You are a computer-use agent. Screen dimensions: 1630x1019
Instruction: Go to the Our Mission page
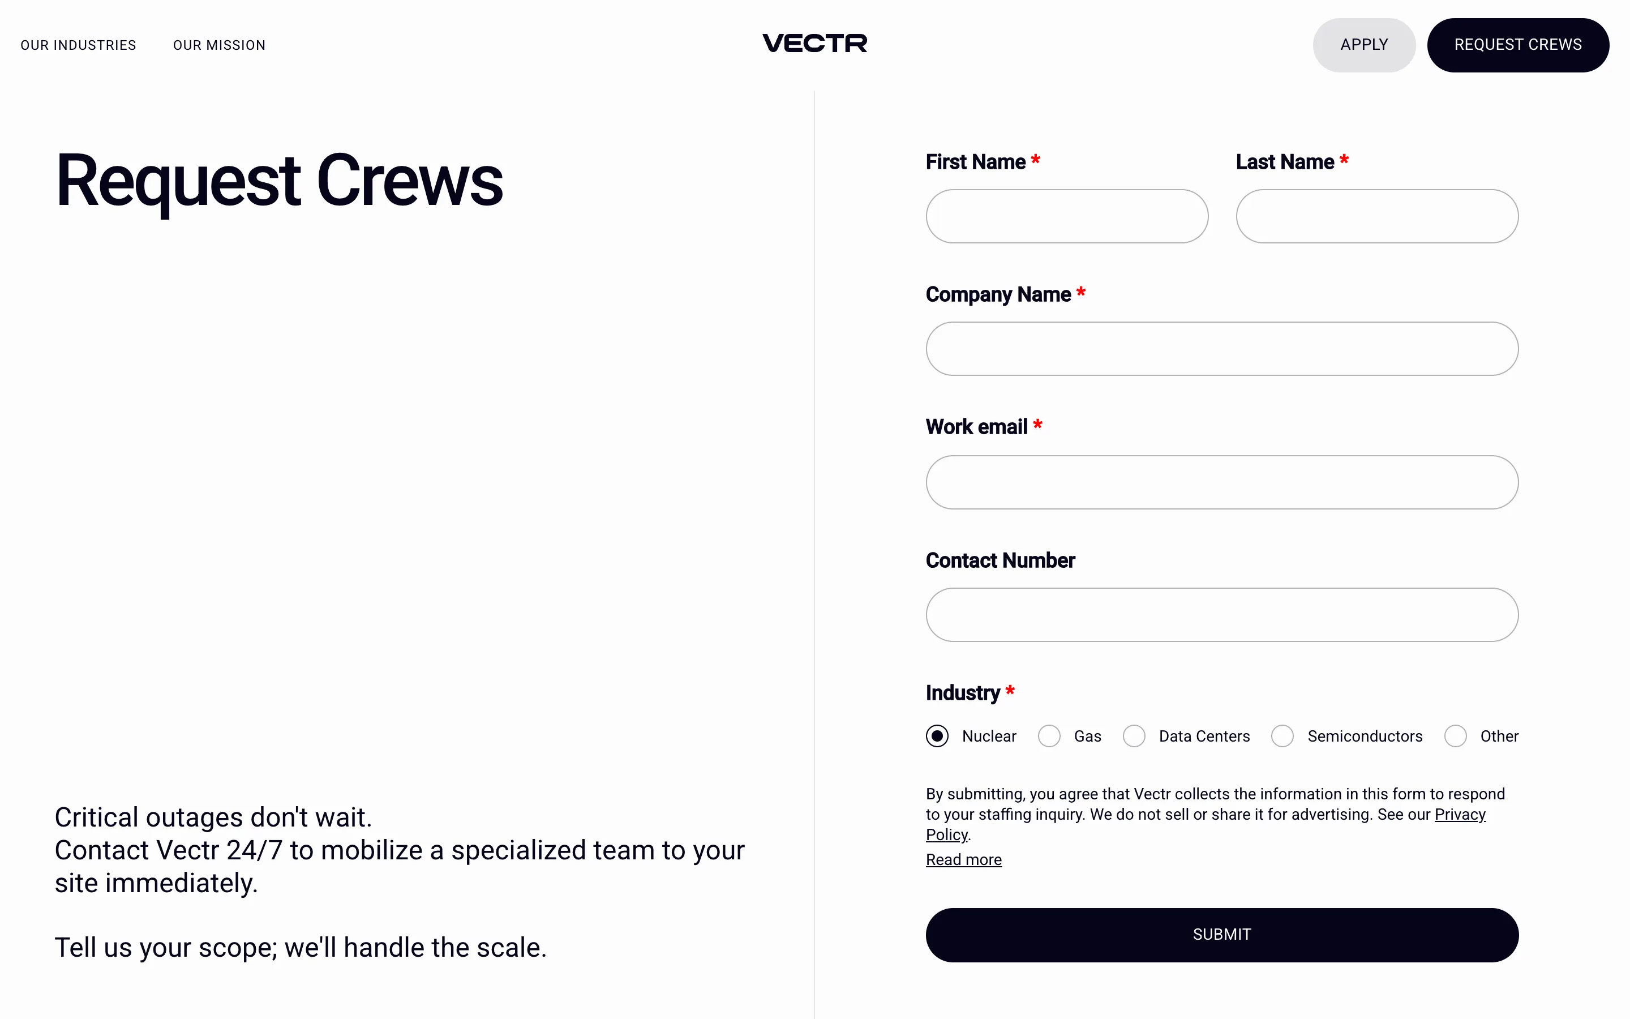(220, 45)
